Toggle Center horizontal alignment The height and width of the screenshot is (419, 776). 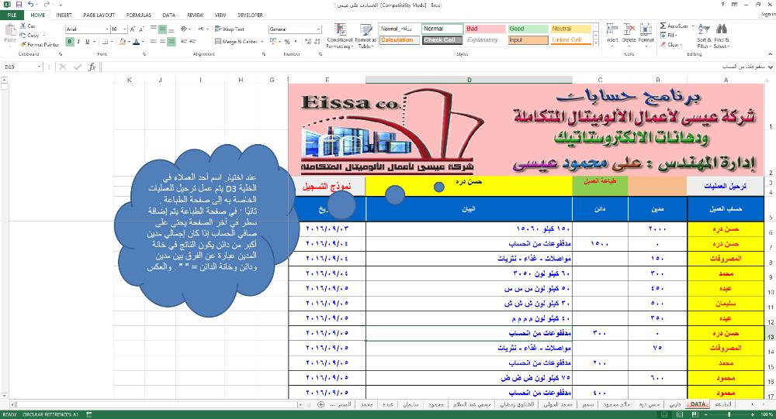pyautogui.click(x=162, y=42)
